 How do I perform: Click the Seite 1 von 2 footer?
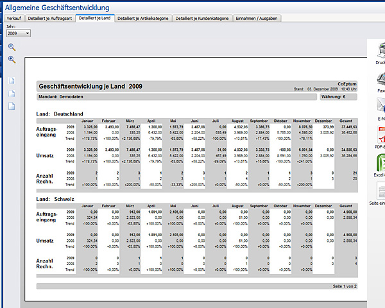345,286
